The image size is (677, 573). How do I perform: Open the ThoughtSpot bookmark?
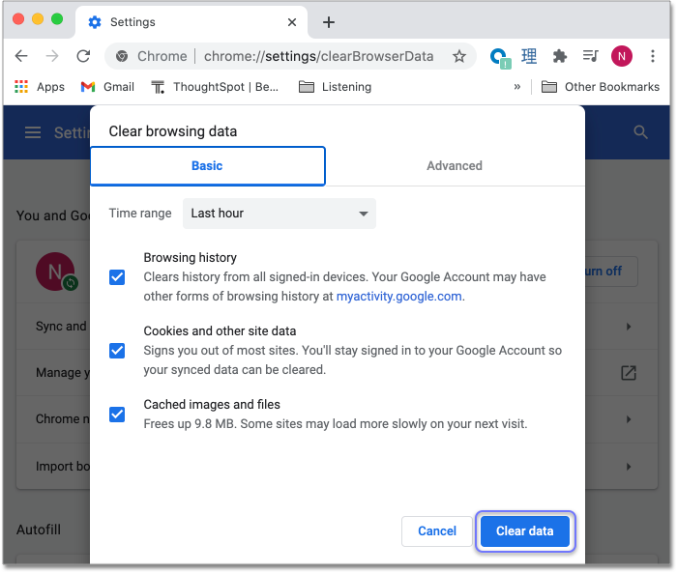point(215,87)
